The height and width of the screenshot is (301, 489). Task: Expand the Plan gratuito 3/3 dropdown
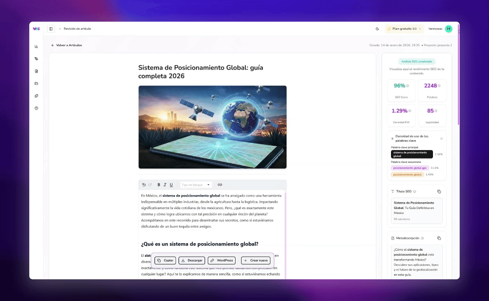[404, 29]
